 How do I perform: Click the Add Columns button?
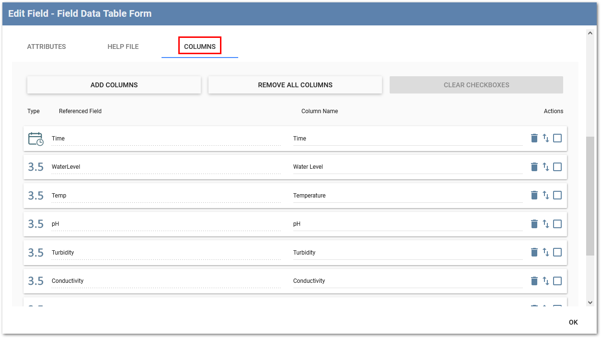click(114, 85)
